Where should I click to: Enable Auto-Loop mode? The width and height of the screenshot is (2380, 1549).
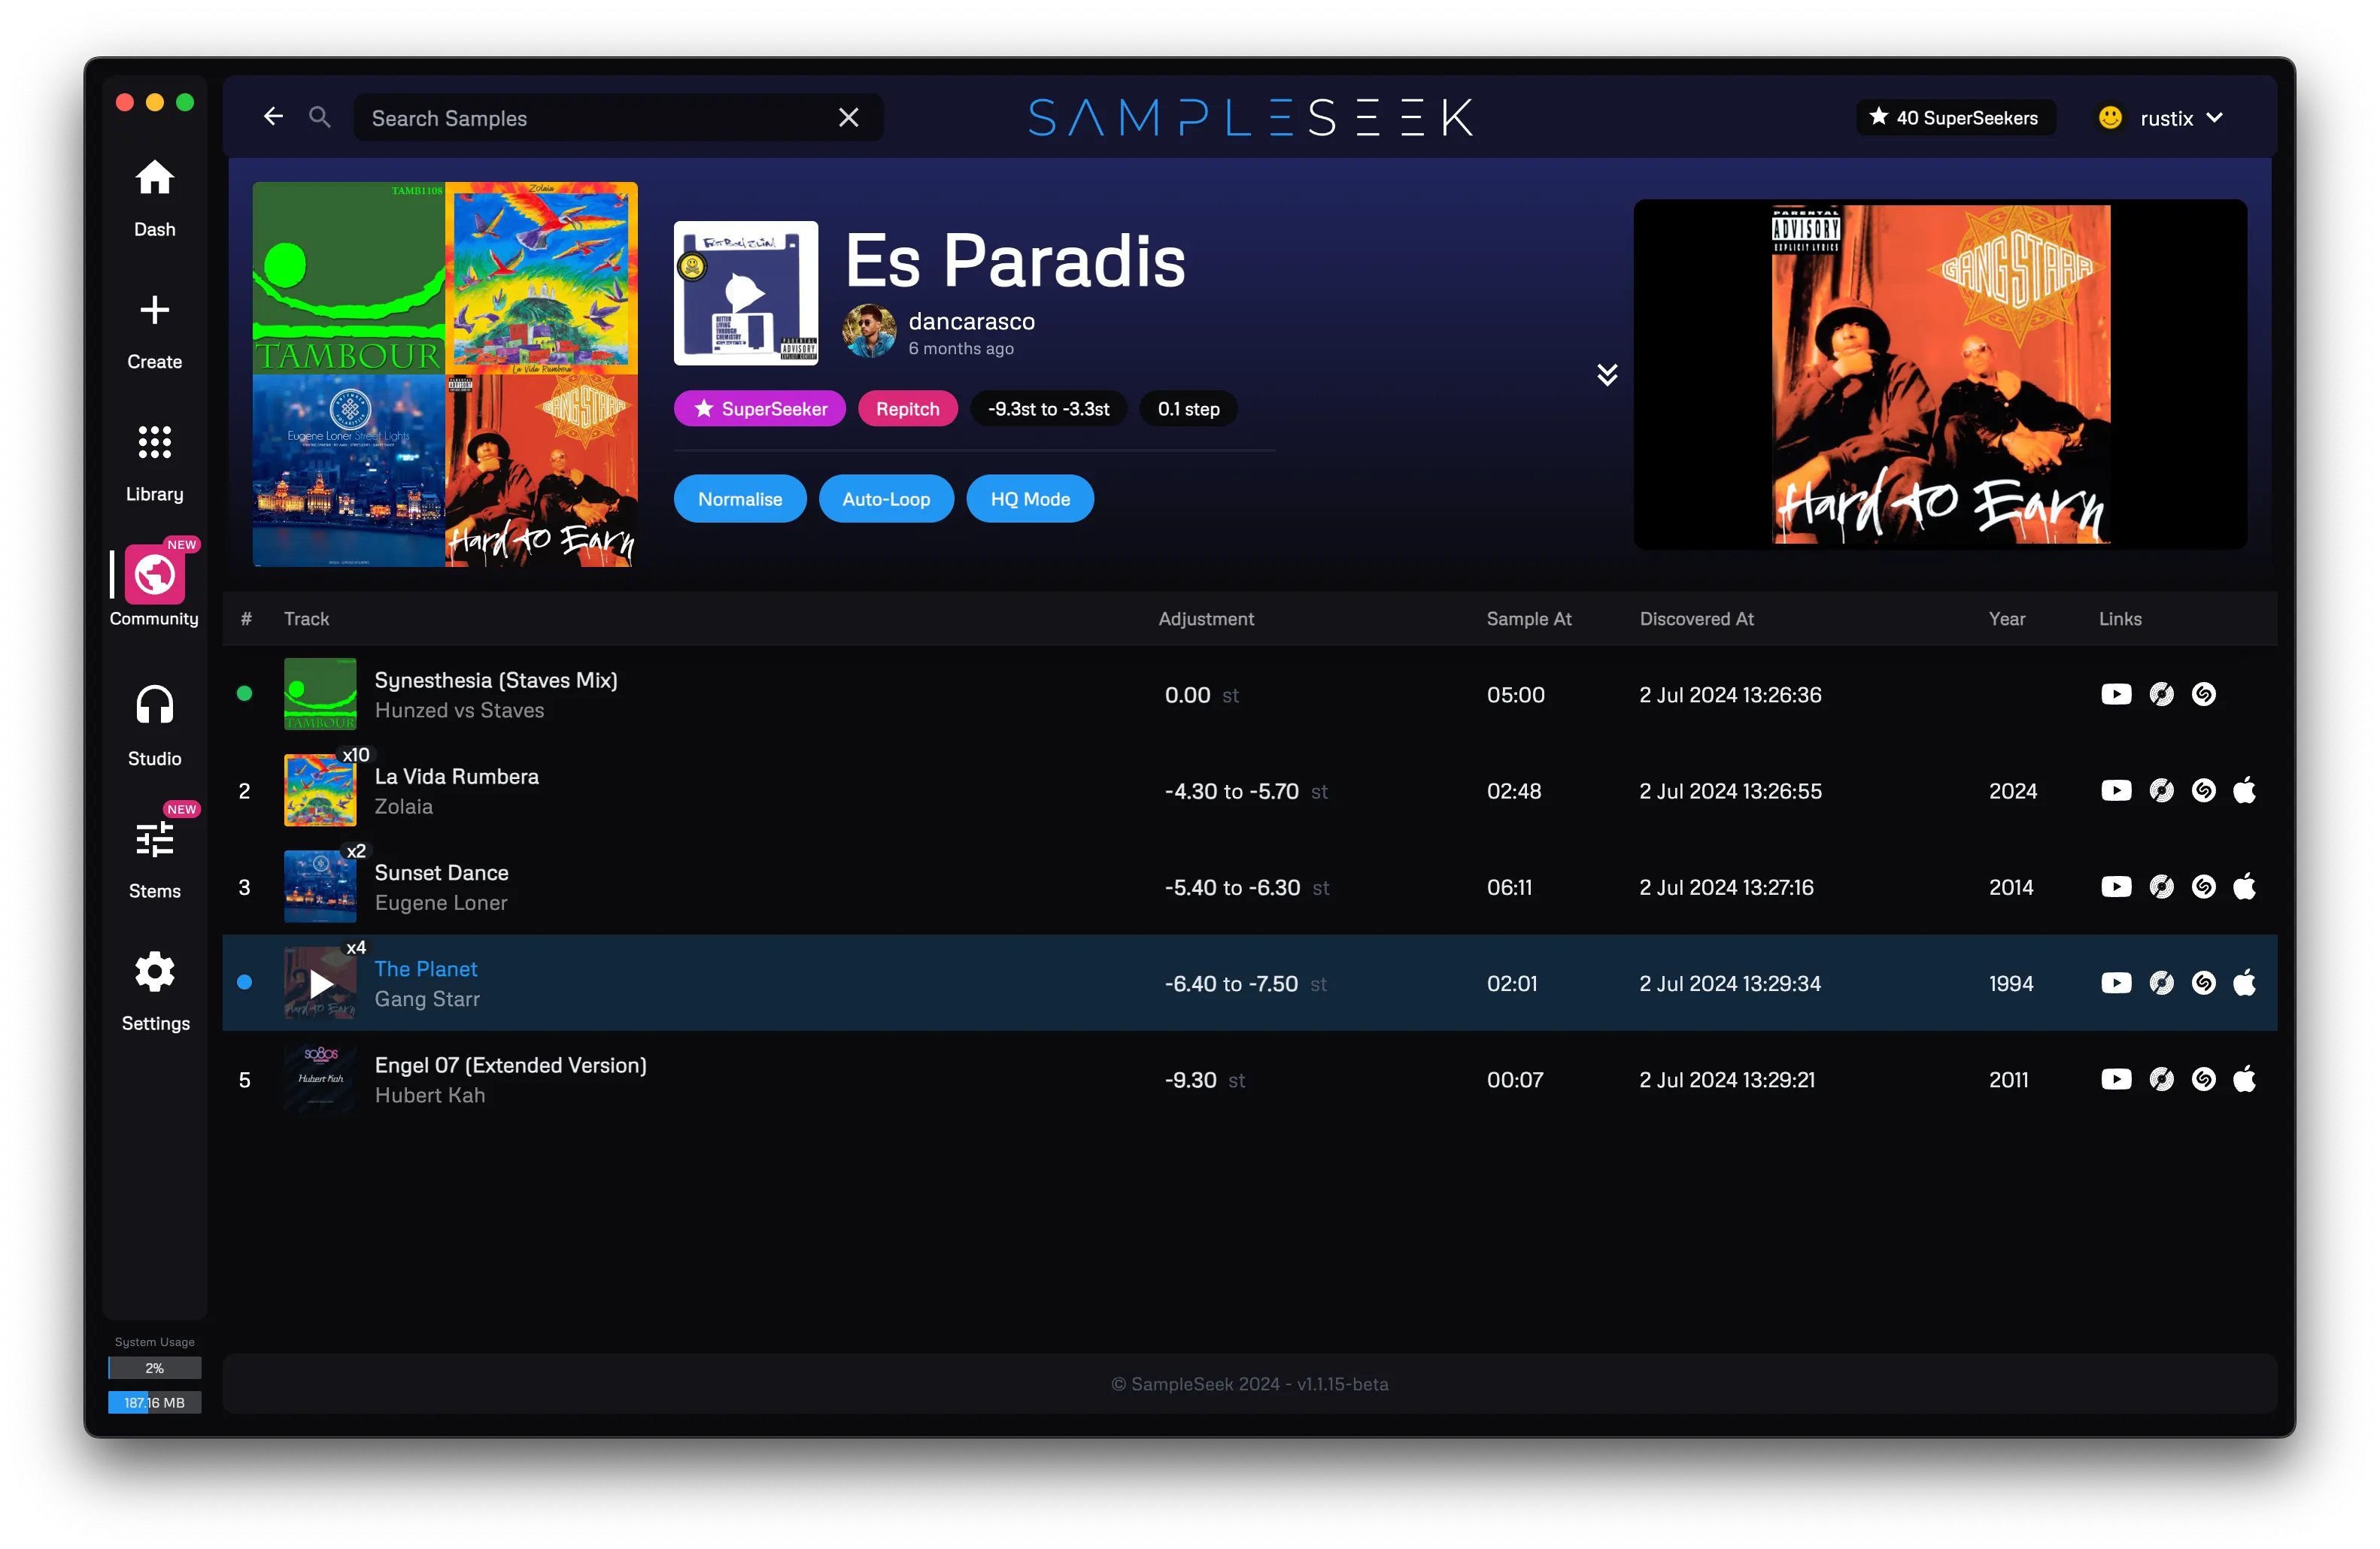886,499
